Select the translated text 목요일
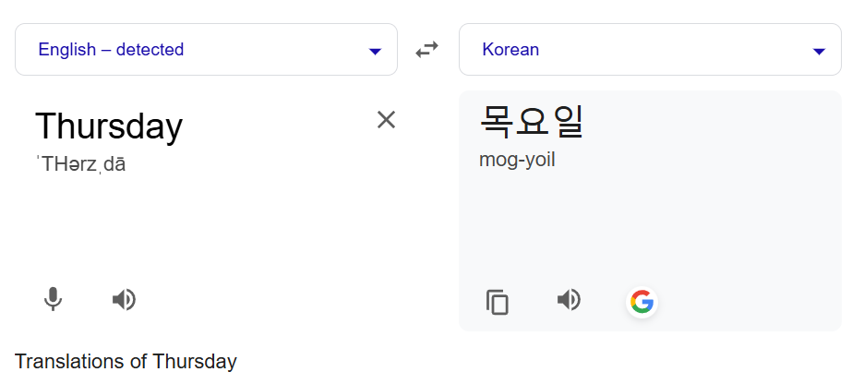Screen dimensions: 852x384 (532, 121)
